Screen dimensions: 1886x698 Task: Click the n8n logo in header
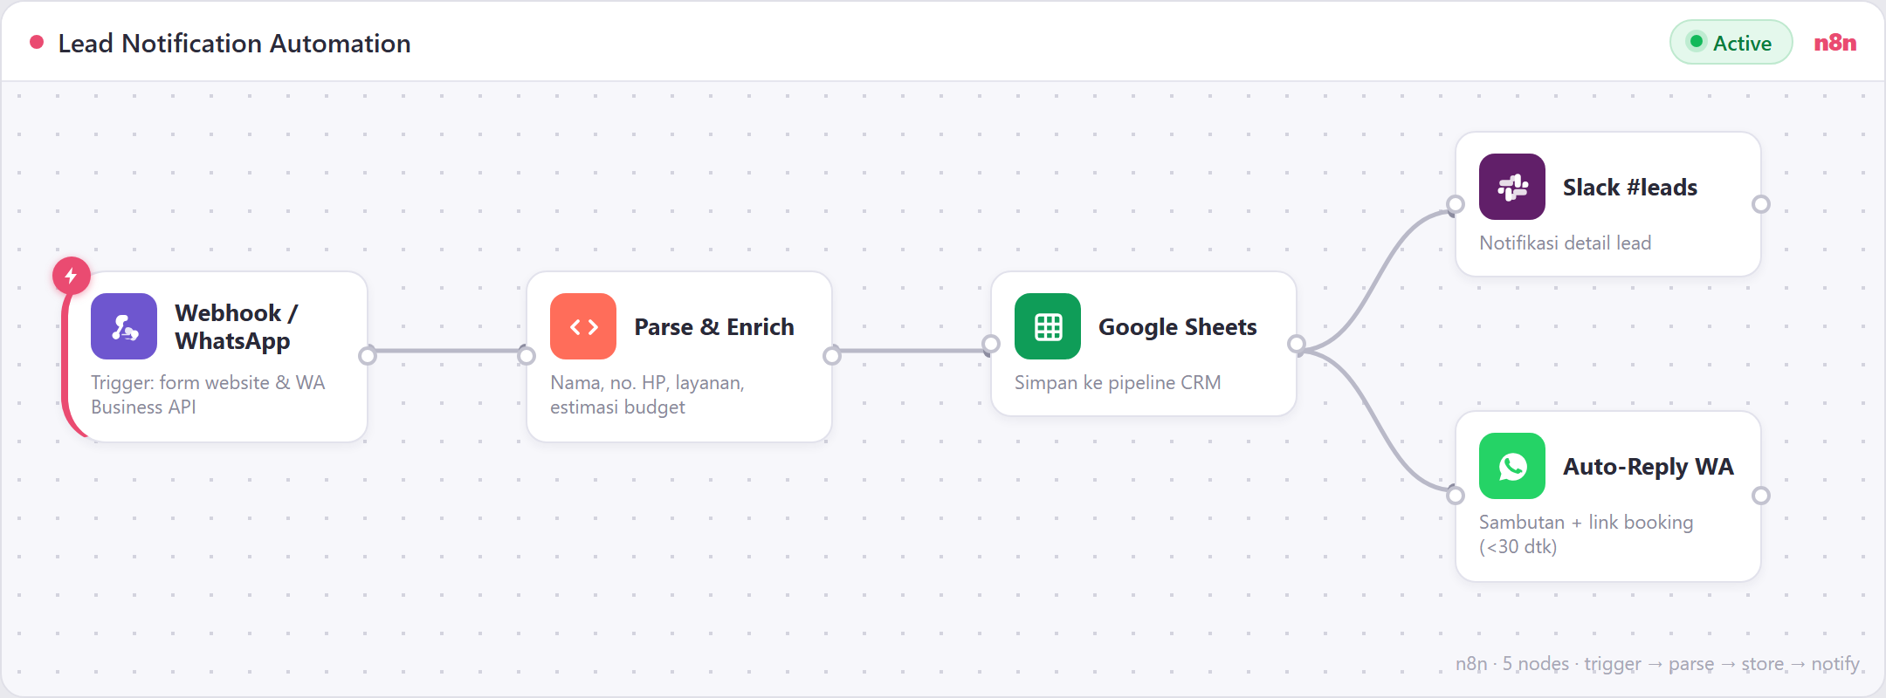1835,43
